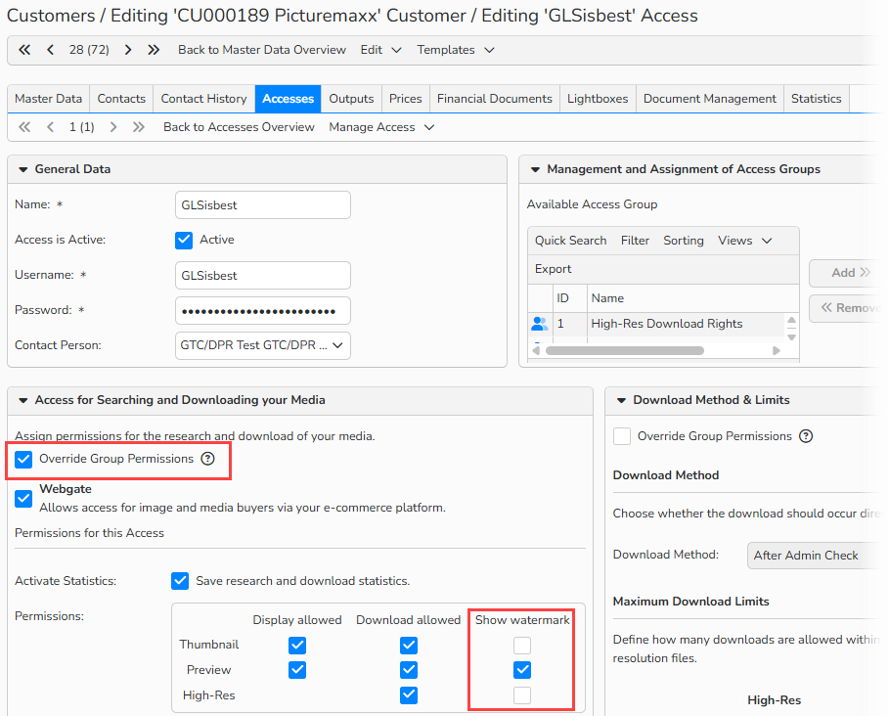The image size is (889, 716).
Task: Open the Templates dropdown menu
Action: [x=456, y=50]
